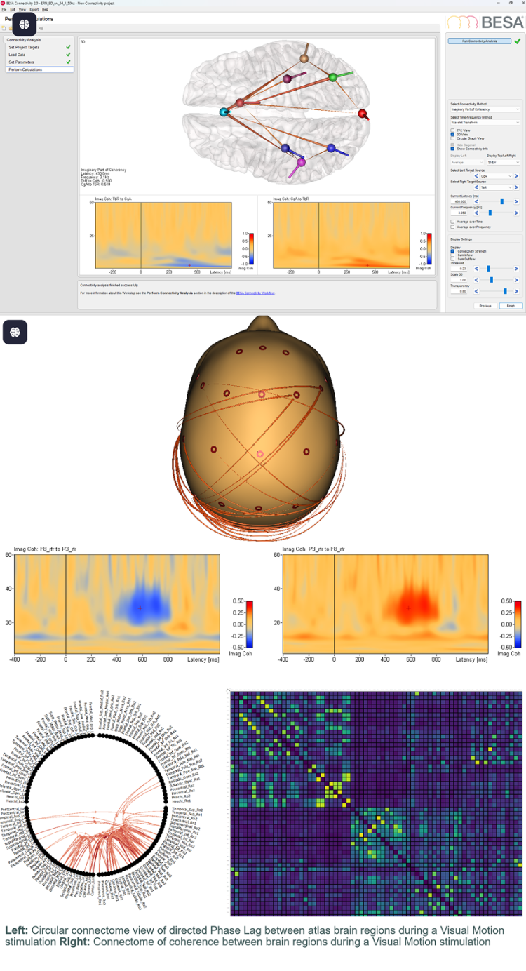Click the new project toolbar icon
The height and width of the screenshot is (971, 526).
pos(4,28)
